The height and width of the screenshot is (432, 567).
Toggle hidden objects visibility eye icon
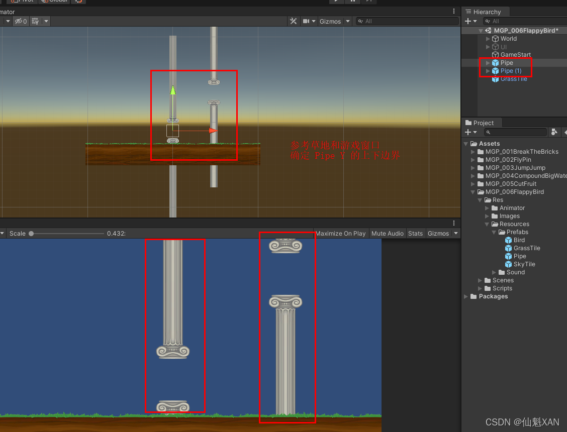(x=21, y=21)
